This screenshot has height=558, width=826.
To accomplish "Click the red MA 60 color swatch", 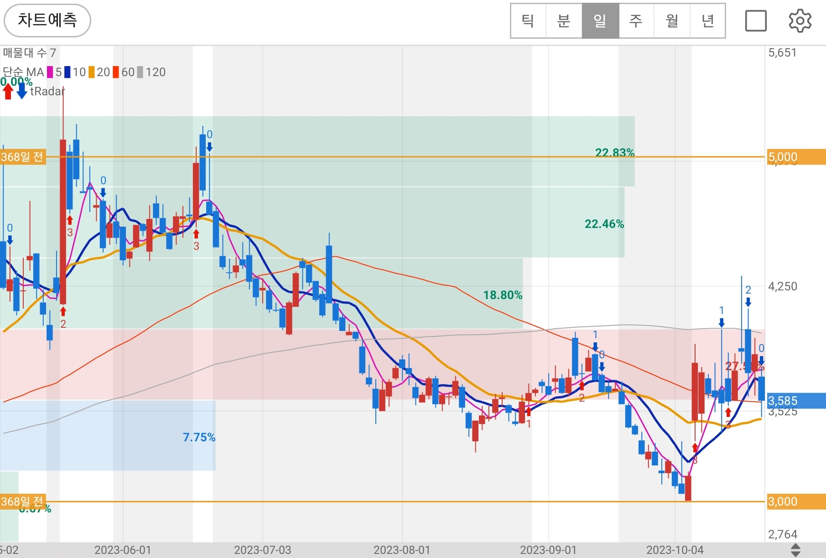I will [116, 72].
